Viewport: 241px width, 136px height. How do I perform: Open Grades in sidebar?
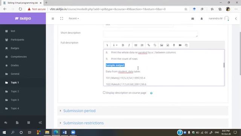click(x=15, y=65)
